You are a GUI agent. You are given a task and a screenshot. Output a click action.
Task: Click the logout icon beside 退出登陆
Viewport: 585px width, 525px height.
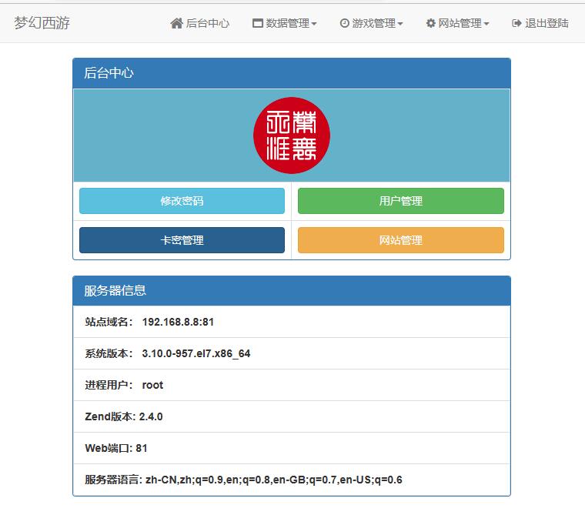516,23
